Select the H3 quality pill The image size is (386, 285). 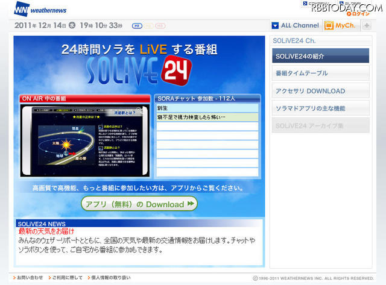click(160, 25)
